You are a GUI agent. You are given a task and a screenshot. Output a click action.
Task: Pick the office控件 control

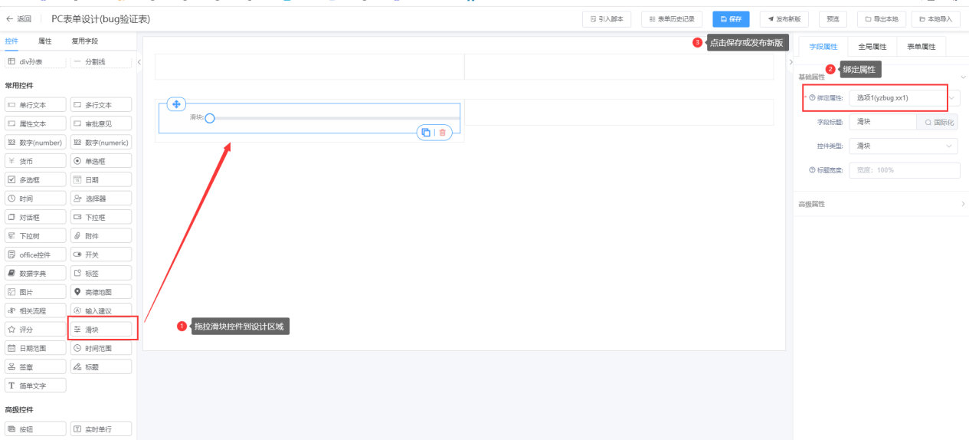[x=35, y=254]
